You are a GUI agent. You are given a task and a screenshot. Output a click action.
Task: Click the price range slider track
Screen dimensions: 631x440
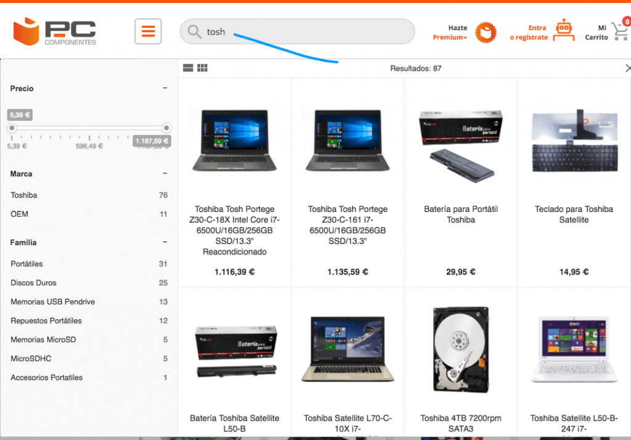[x=89, y=128]
